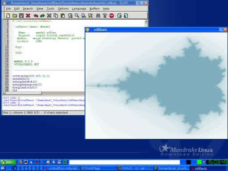The image size is (228, 171).
Task: Open the Edit menu
Action: tap(16, 9)
